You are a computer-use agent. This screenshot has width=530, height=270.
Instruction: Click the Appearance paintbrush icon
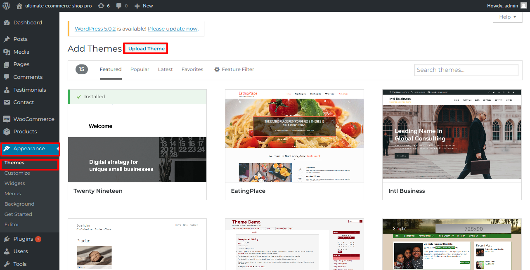pyautogui.click(x=7, y=149)
